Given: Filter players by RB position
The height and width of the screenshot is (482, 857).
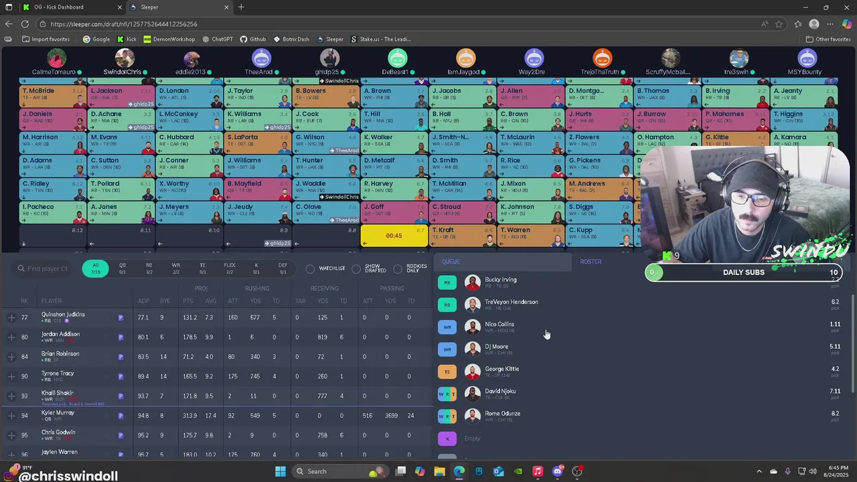Looking at the screenshot, I should coord(149,268).
